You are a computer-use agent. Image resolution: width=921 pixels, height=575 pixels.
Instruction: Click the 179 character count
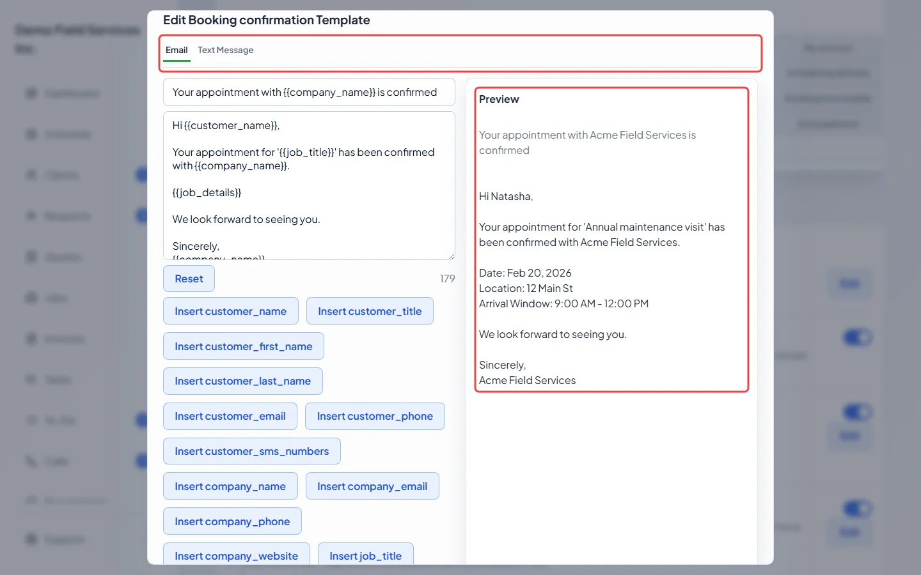[x=447, y=279]
